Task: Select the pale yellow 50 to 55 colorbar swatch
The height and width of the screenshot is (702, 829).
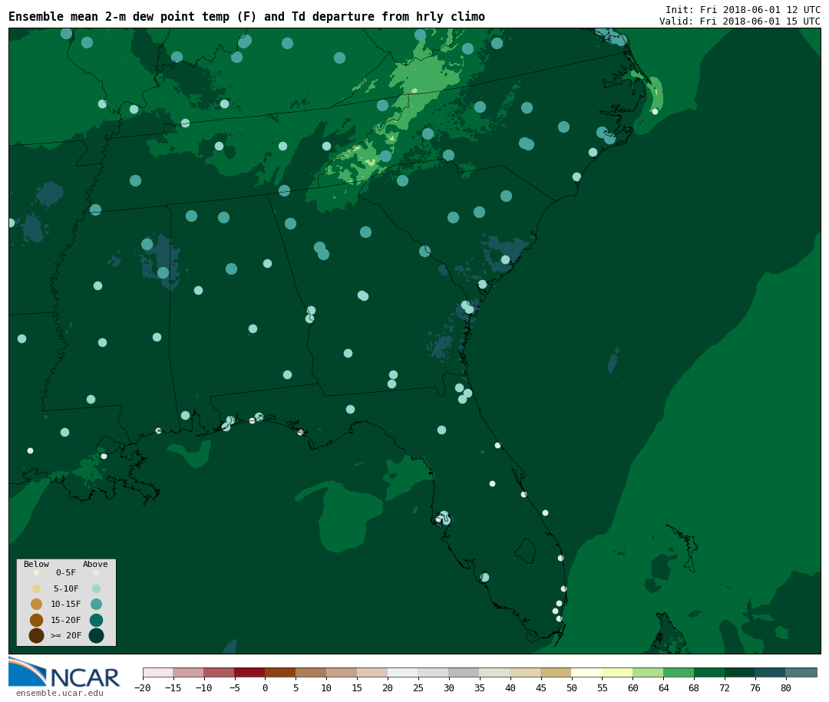Action: 586,673
